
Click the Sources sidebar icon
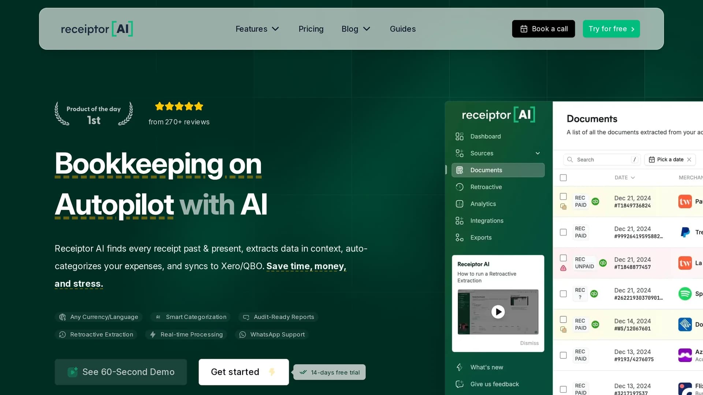(460, 153)
